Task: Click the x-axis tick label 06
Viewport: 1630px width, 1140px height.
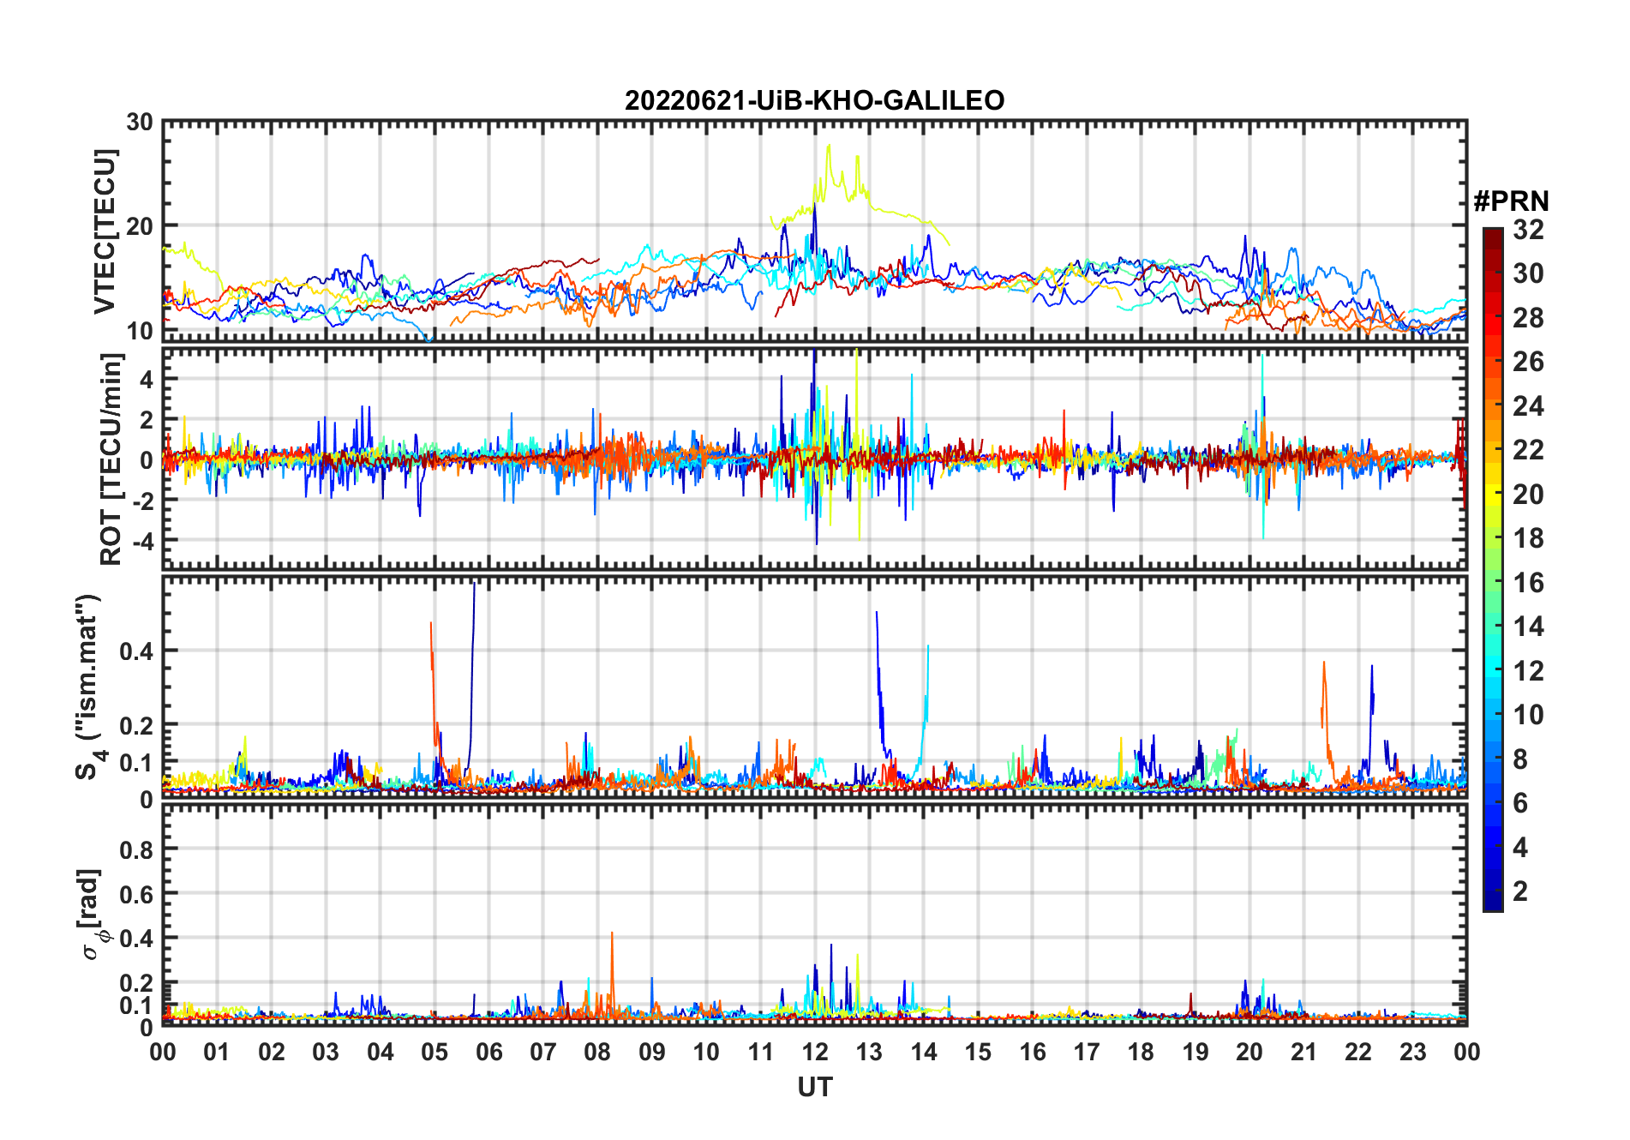Action: point(489,1052)
